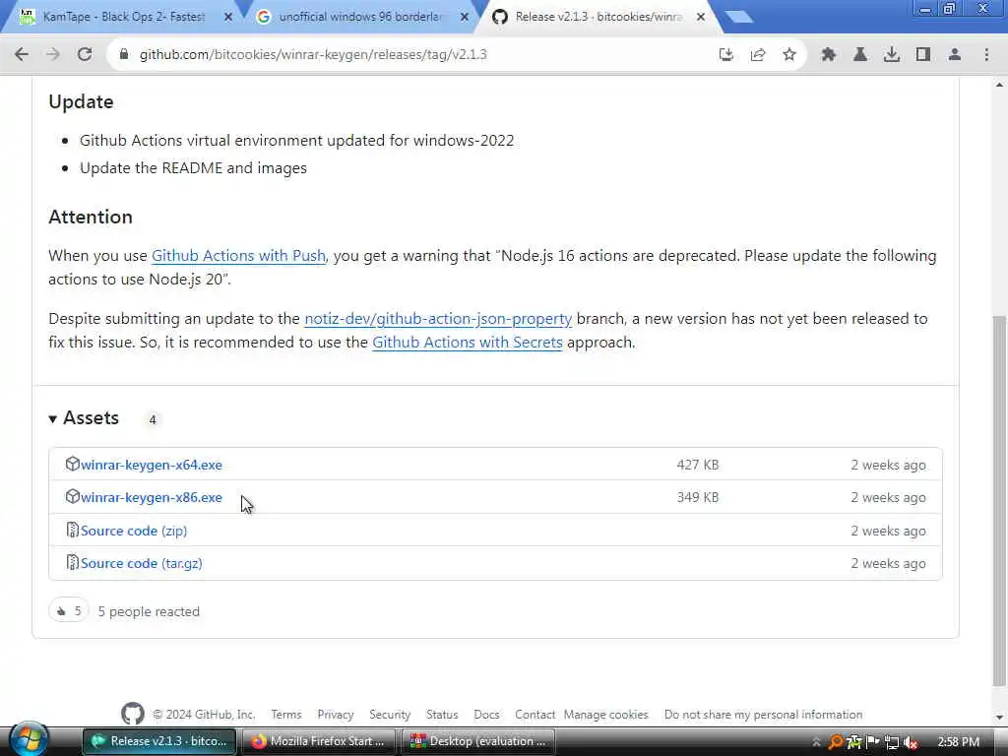Click the package icon beside winrar-keygen-x86.exe
Screen dimensions: 1008x756
tap(72, 496)
